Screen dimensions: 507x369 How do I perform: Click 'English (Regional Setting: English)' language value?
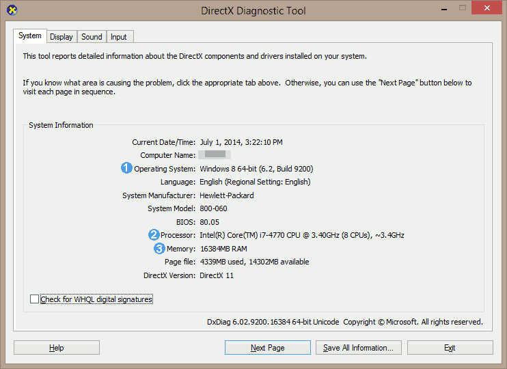(255, 182)
